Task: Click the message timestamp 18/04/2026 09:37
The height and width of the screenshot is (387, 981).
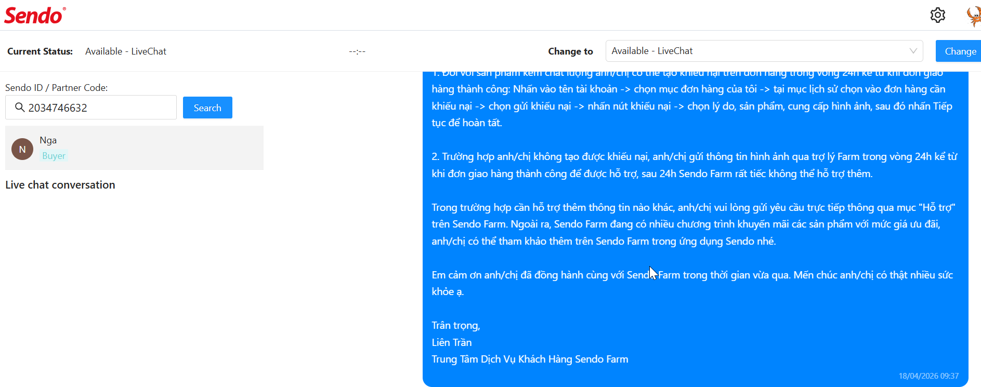Action: point(928,376)
